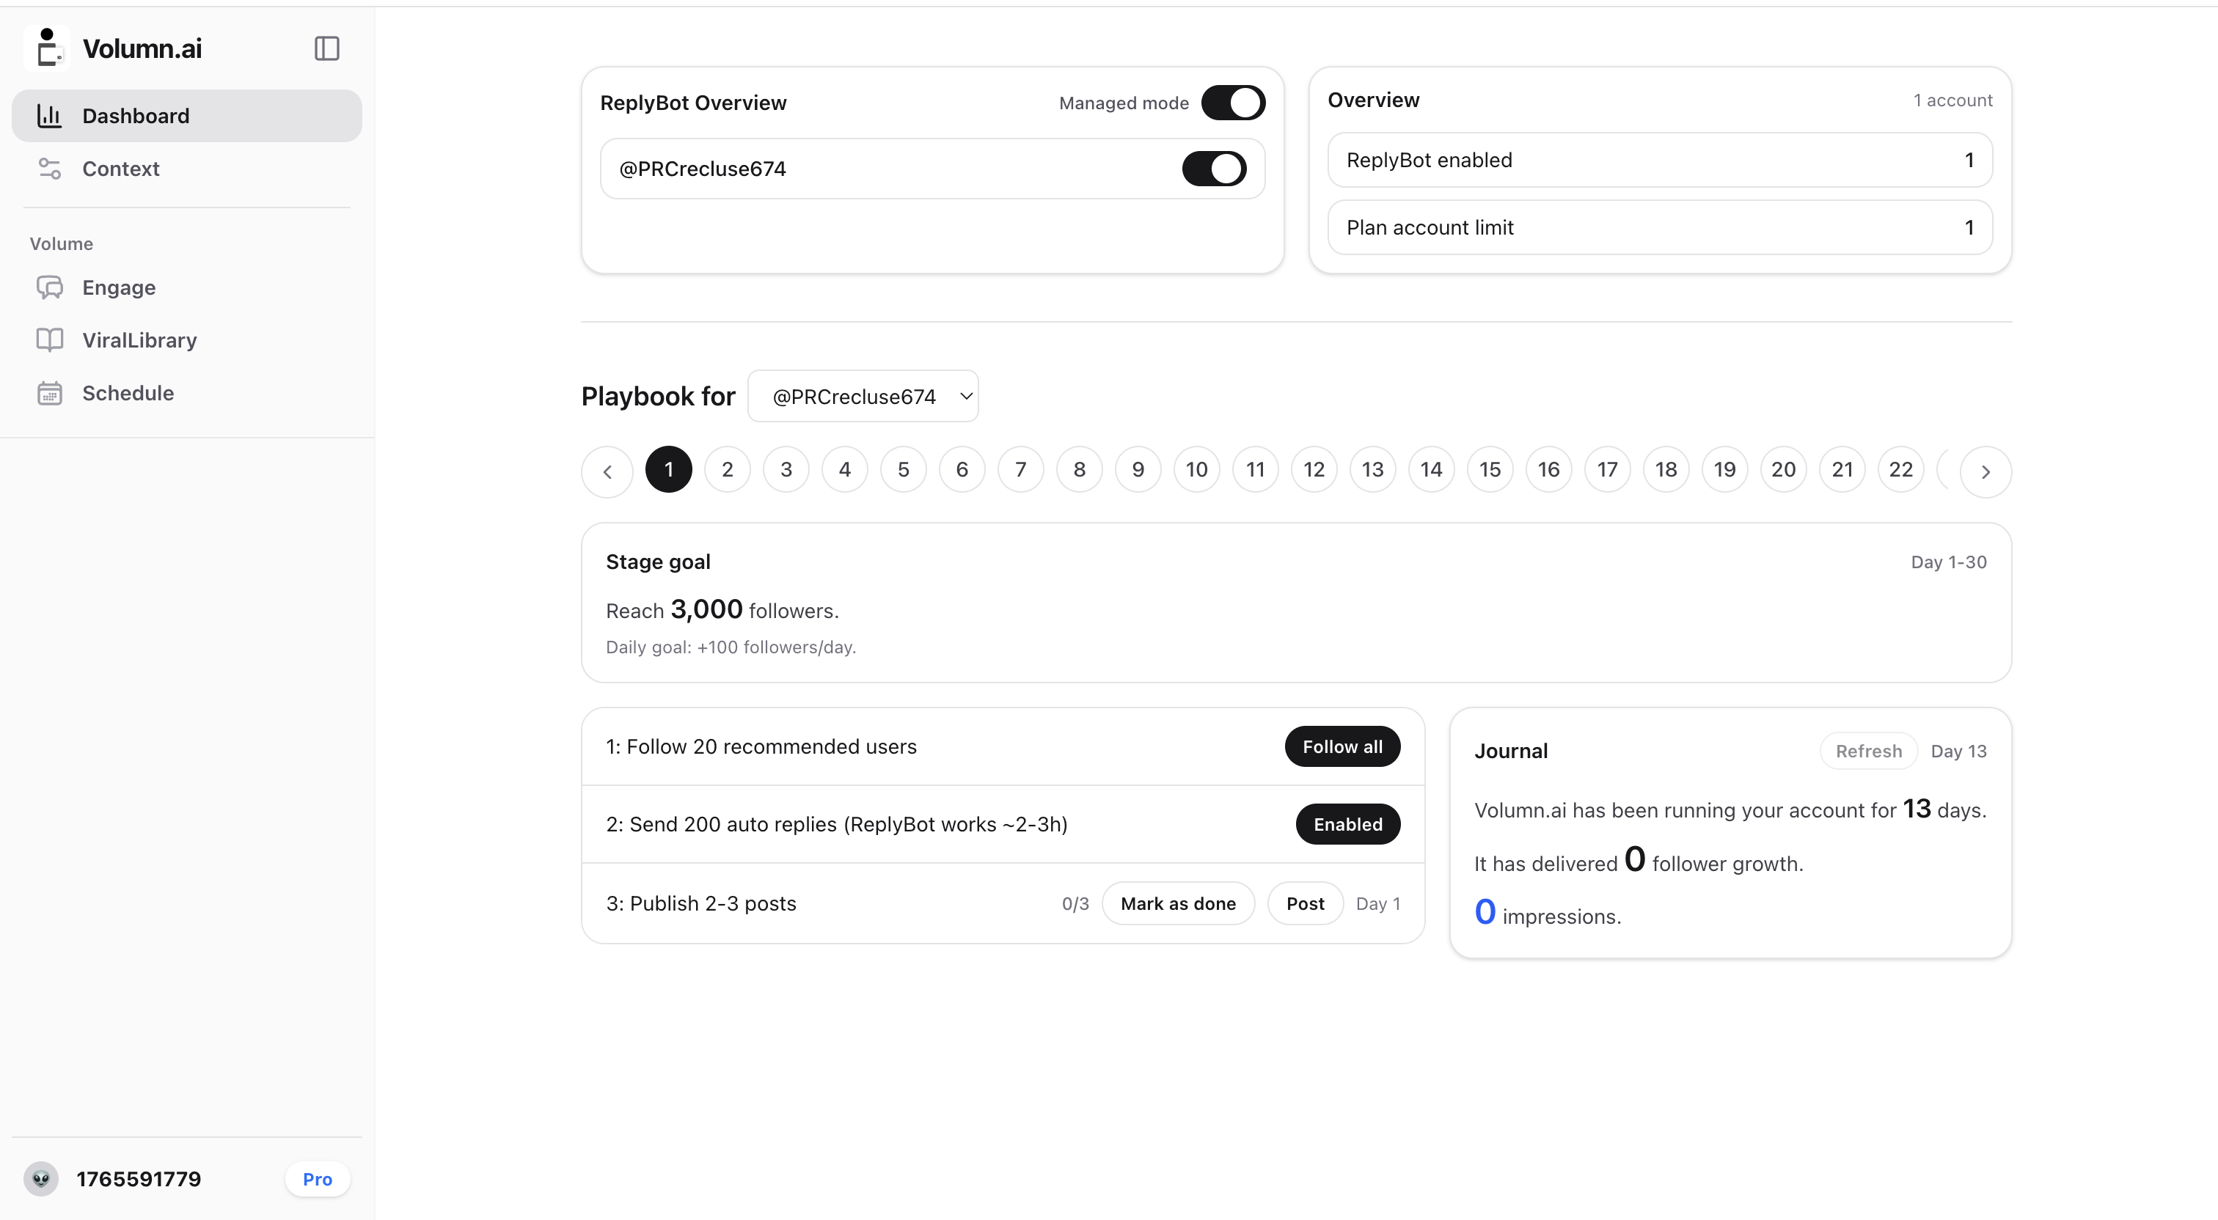Collapse the sidebar panel icon
Image resolution: width=2218 pixels, height=1220 pixels.
pos(326,48)
